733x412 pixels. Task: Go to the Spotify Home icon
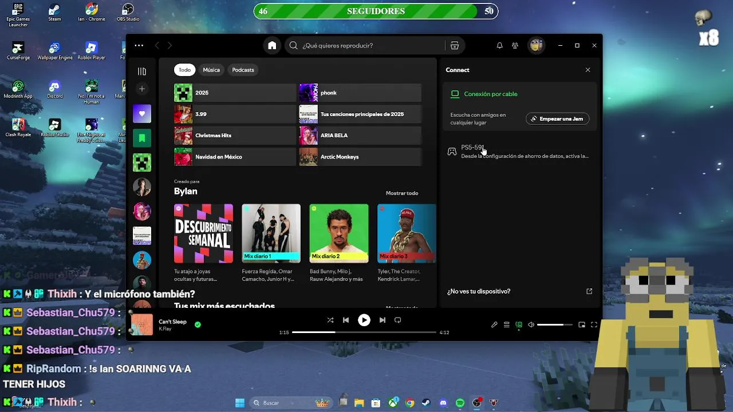coord(272,45)
